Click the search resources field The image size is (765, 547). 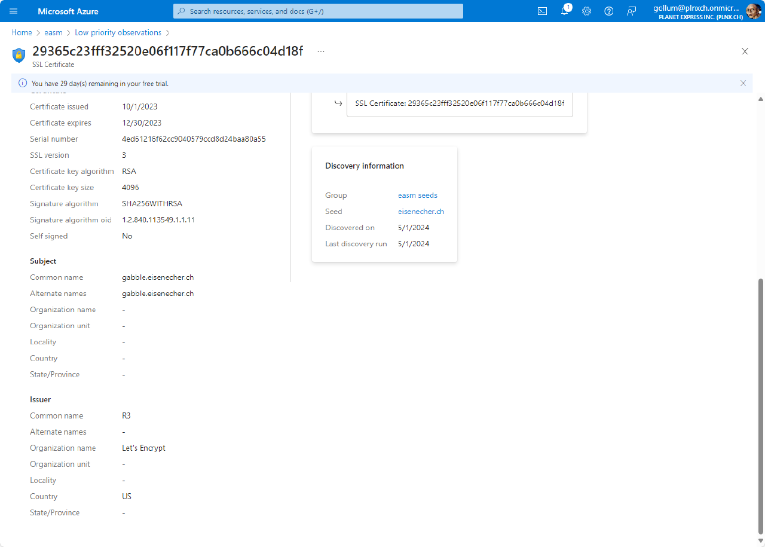pyautogui.click(x=317, y=11)
